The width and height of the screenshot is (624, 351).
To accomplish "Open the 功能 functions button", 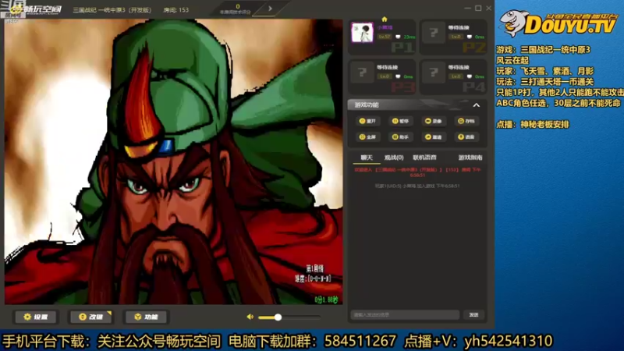I will click(x=146, y=317).
